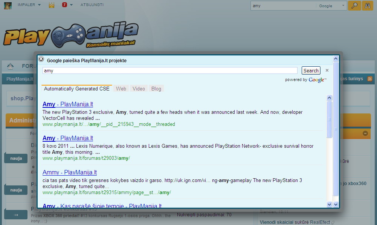The height and width of the screenshot is (225, 377).
Task: Click the green URL ending in 215943__mode__threaded
Action: (109, 124)
